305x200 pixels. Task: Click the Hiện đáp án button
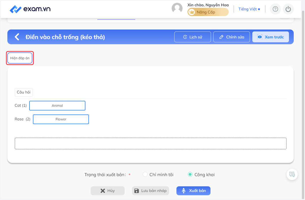tap(20, 58)
